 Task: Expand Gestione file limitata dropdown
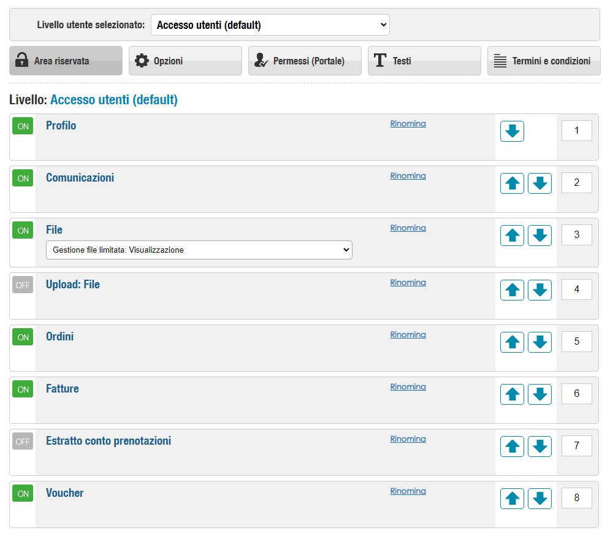coord(199,250)
